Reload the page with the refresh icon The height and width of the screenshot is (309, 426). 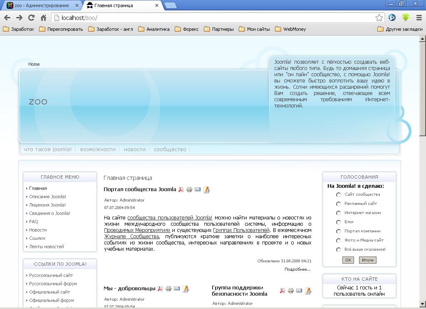(x=32, y=17)
